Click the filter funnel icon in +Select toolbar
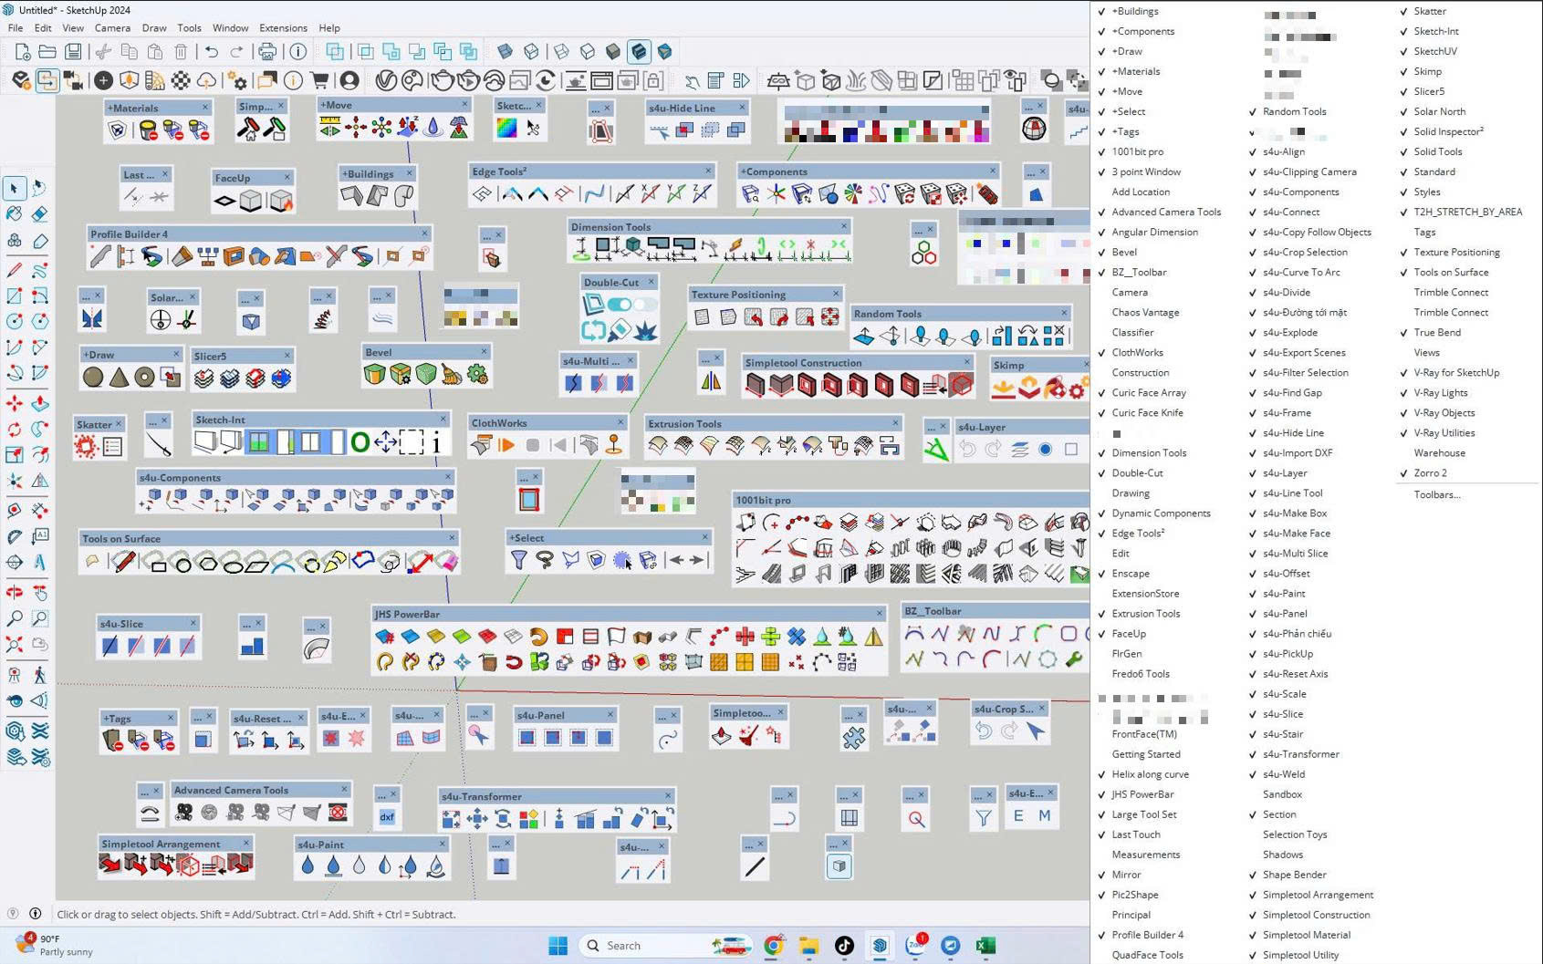1543x964 pixels. tap(518, 560)
